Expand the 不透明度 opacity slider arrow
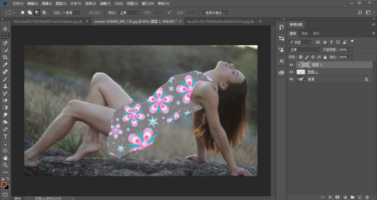 (351, 50)
